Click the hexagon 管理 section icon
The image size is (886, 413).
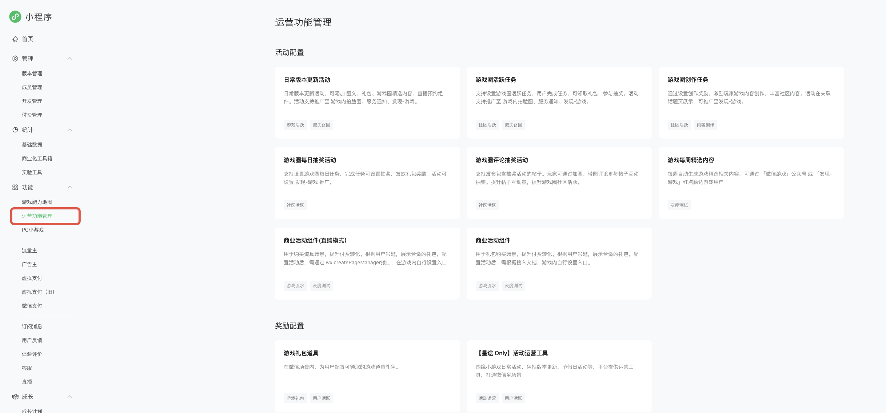tap(15, 59)
